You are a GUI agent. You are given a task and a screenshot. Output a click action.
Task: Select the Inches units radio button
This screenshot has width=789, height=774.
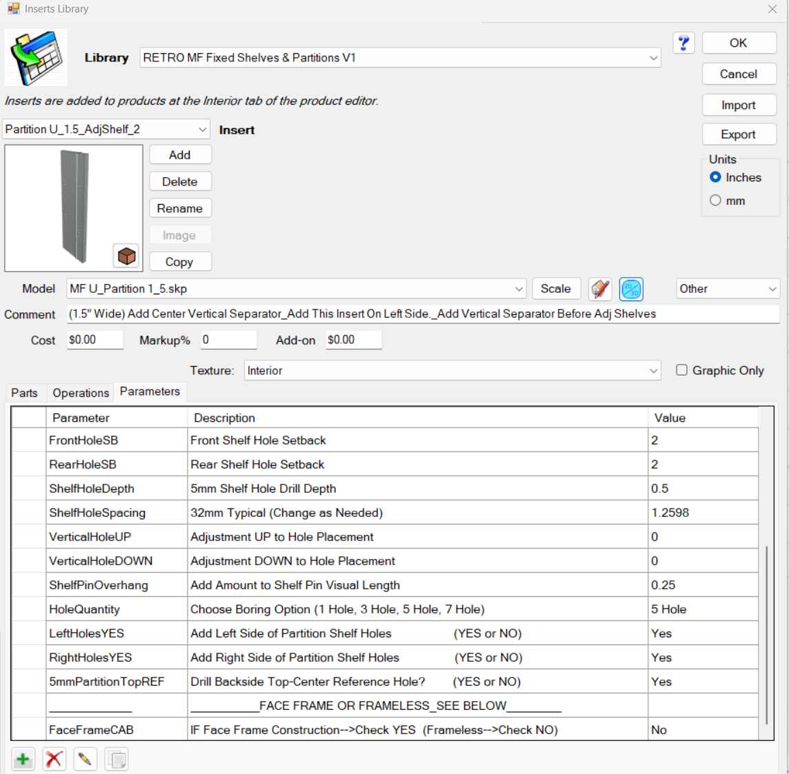coord(715,177)
